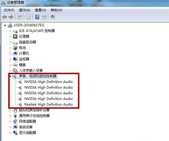Click the Back arrow toolbar icon

pos(5,17)
